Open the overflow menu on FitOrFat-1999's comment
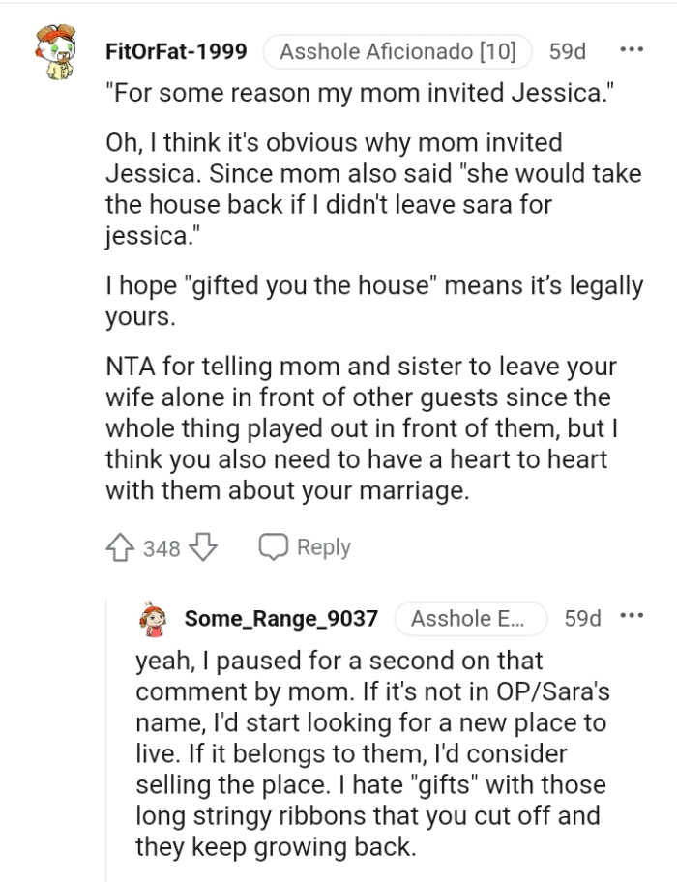Screen dimensions: 677x882 click(x=633, y=48)
